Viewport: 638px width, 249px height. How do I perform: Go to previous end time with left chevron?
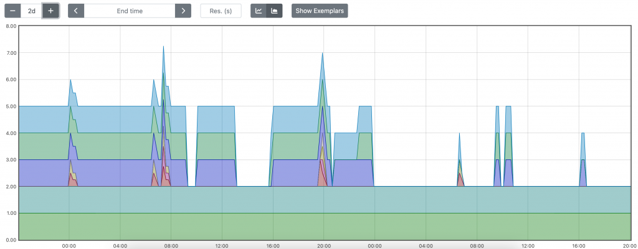(76, 11)
